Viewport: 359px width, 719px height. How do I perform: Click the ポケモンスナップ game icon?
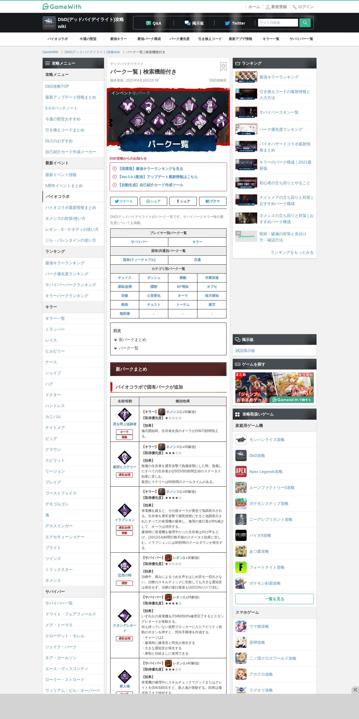click(x=241, y=503)
